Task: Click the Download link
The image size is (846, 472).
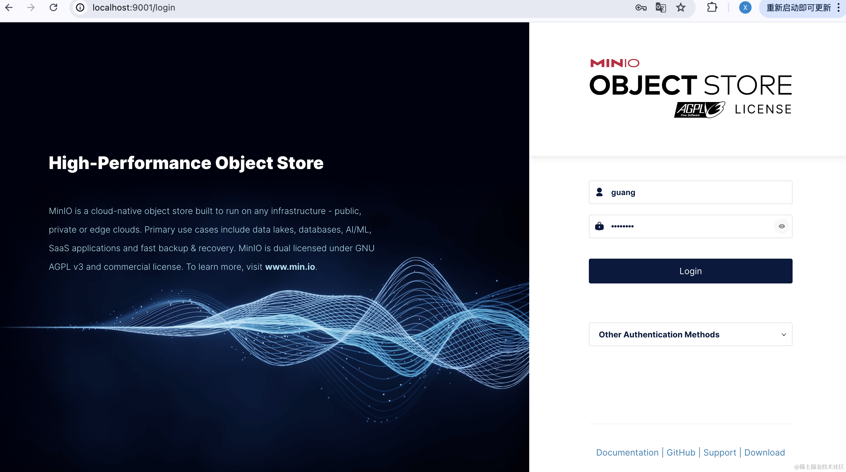Action: click(764, 452)
